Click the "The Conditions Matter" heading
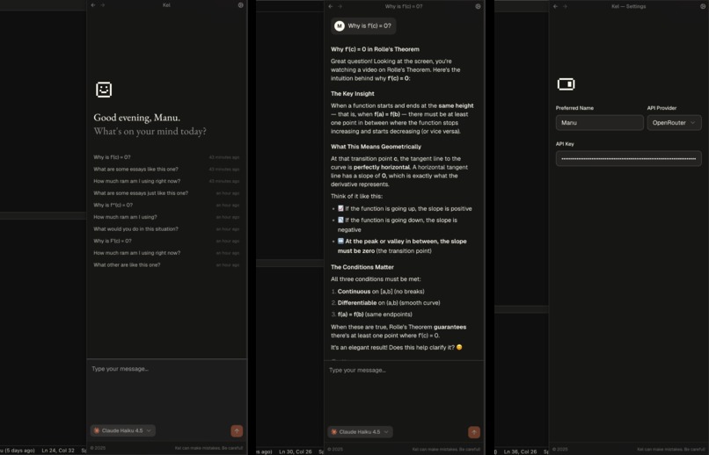Screen dimensions: 709x455 point(362,267)
